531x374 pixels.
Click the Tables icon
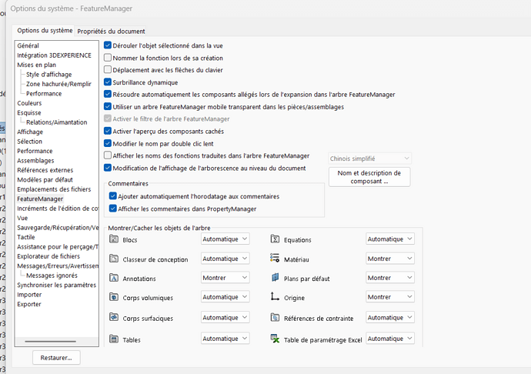click(x=114, y=339)
